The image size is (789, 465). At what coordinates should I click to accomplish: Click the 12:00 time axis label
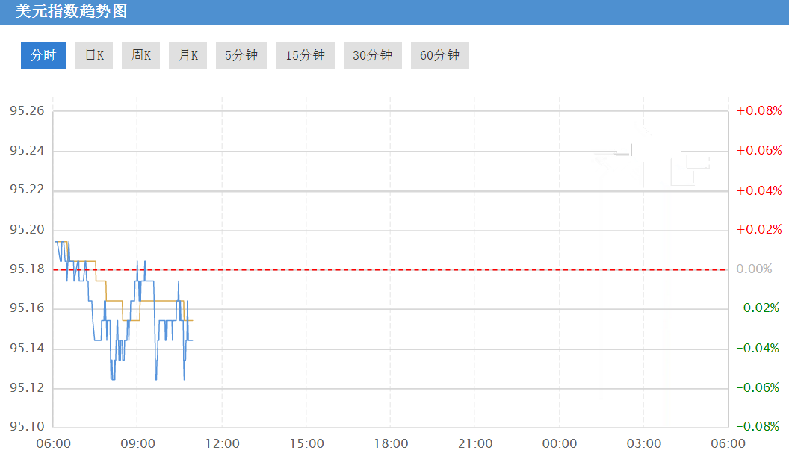[223, 444]
